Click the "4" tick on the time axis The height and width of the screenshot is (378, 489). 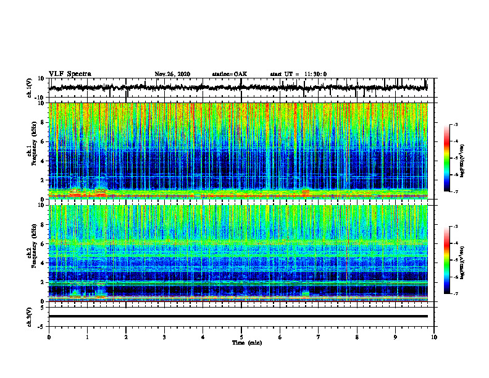tap(203, 337)
